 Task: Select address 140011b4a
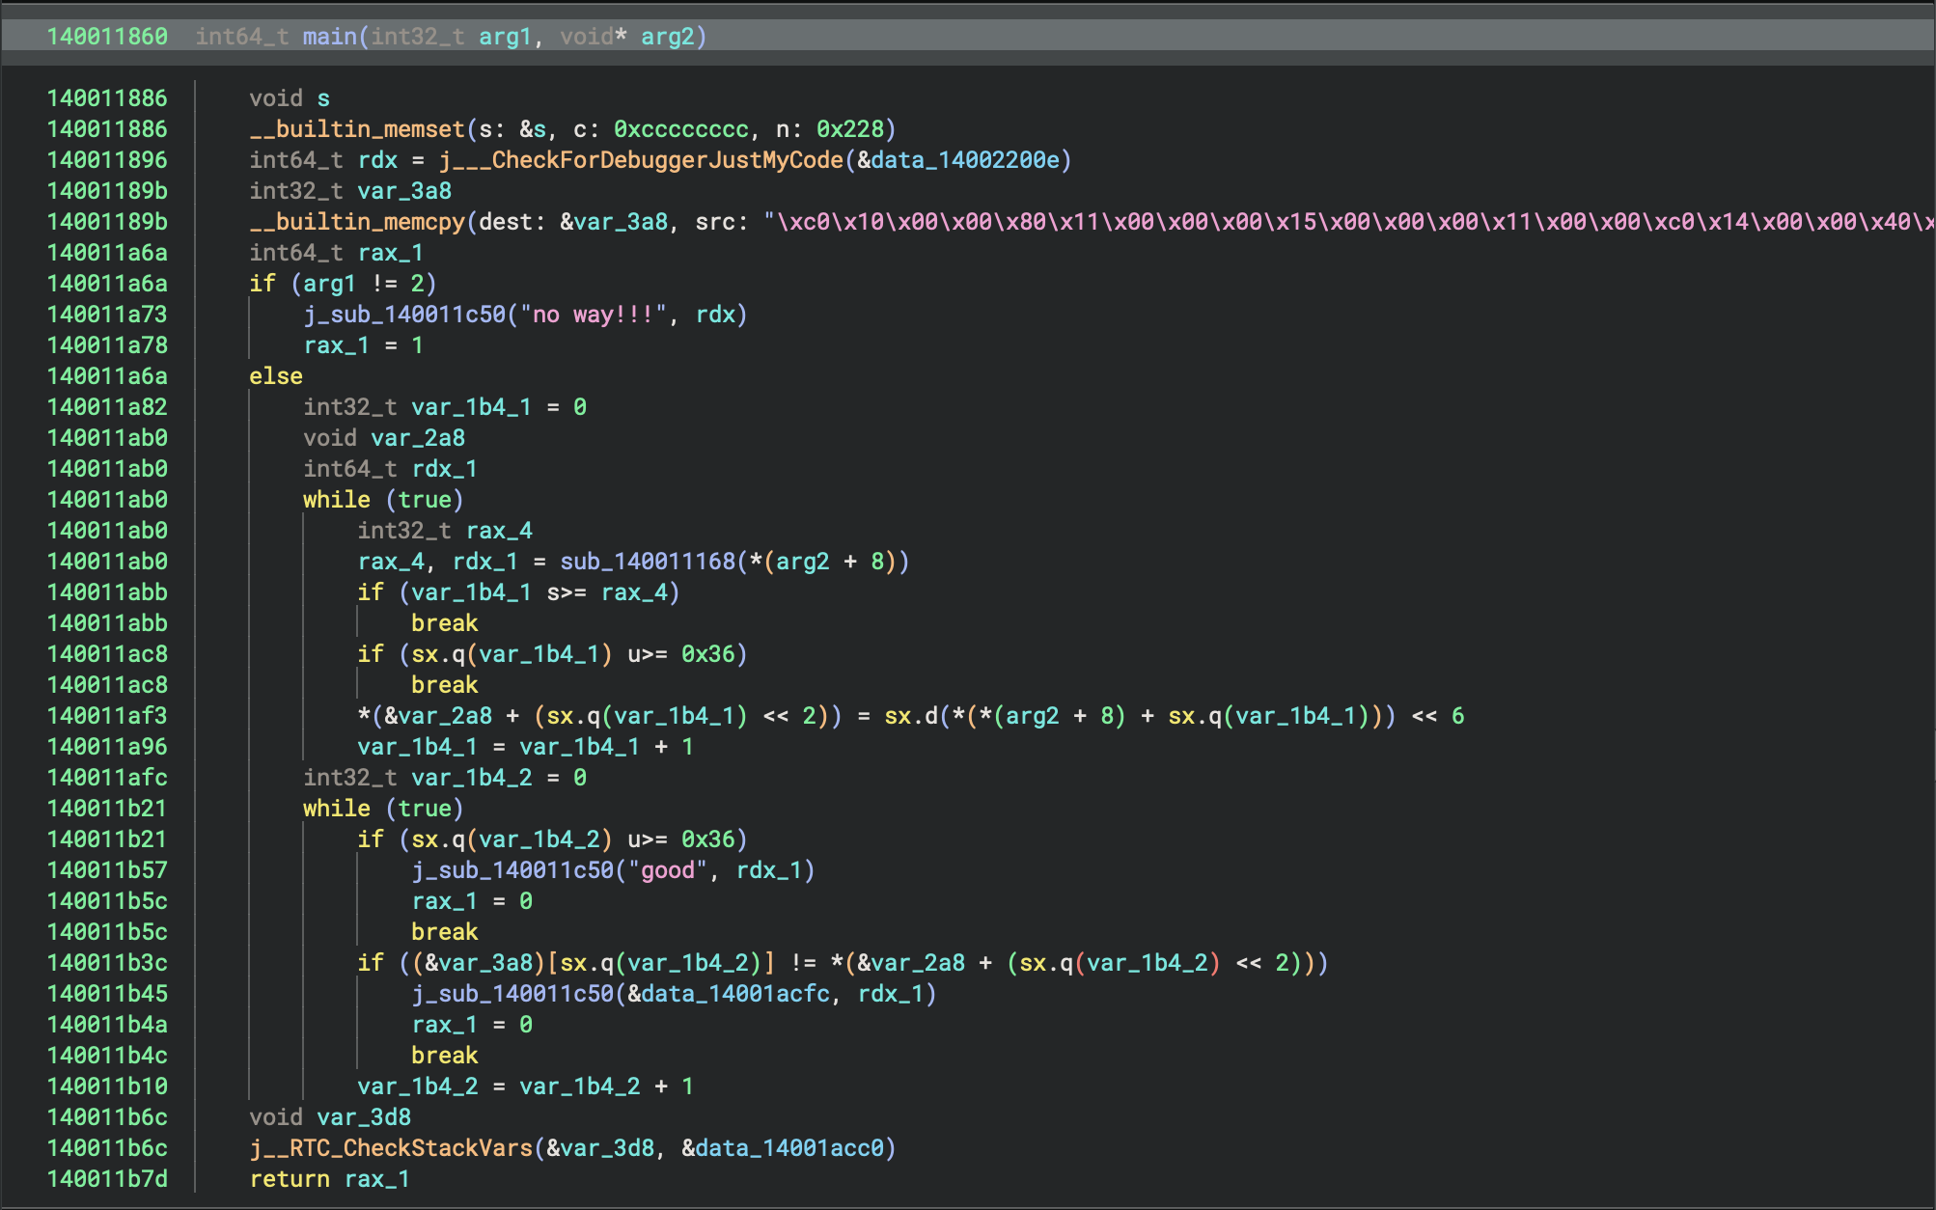pyautogui.click(x=107, y=1025)
